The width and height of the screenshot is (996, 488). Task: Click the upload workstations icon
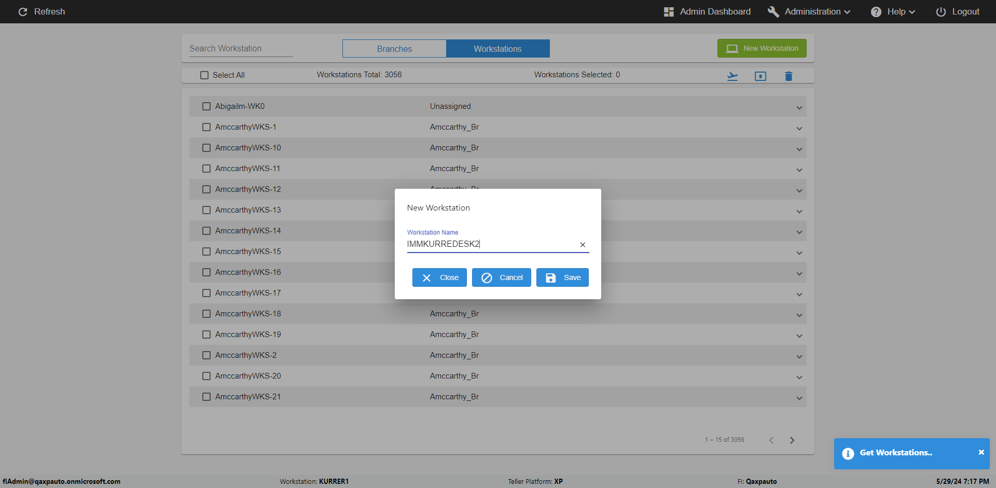point(760,76)
